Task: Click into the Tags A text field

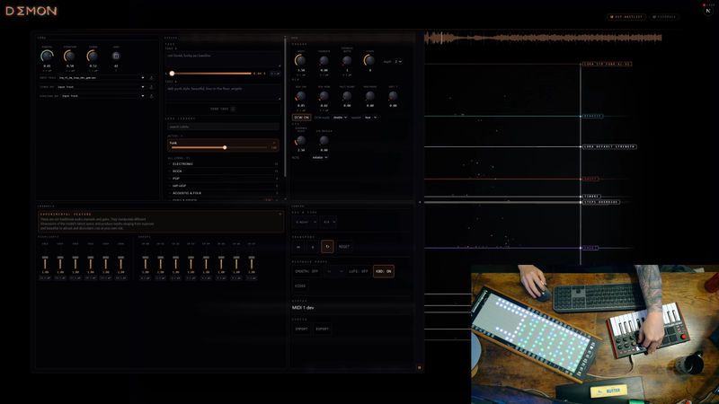Action: click(x=223, y=59)
